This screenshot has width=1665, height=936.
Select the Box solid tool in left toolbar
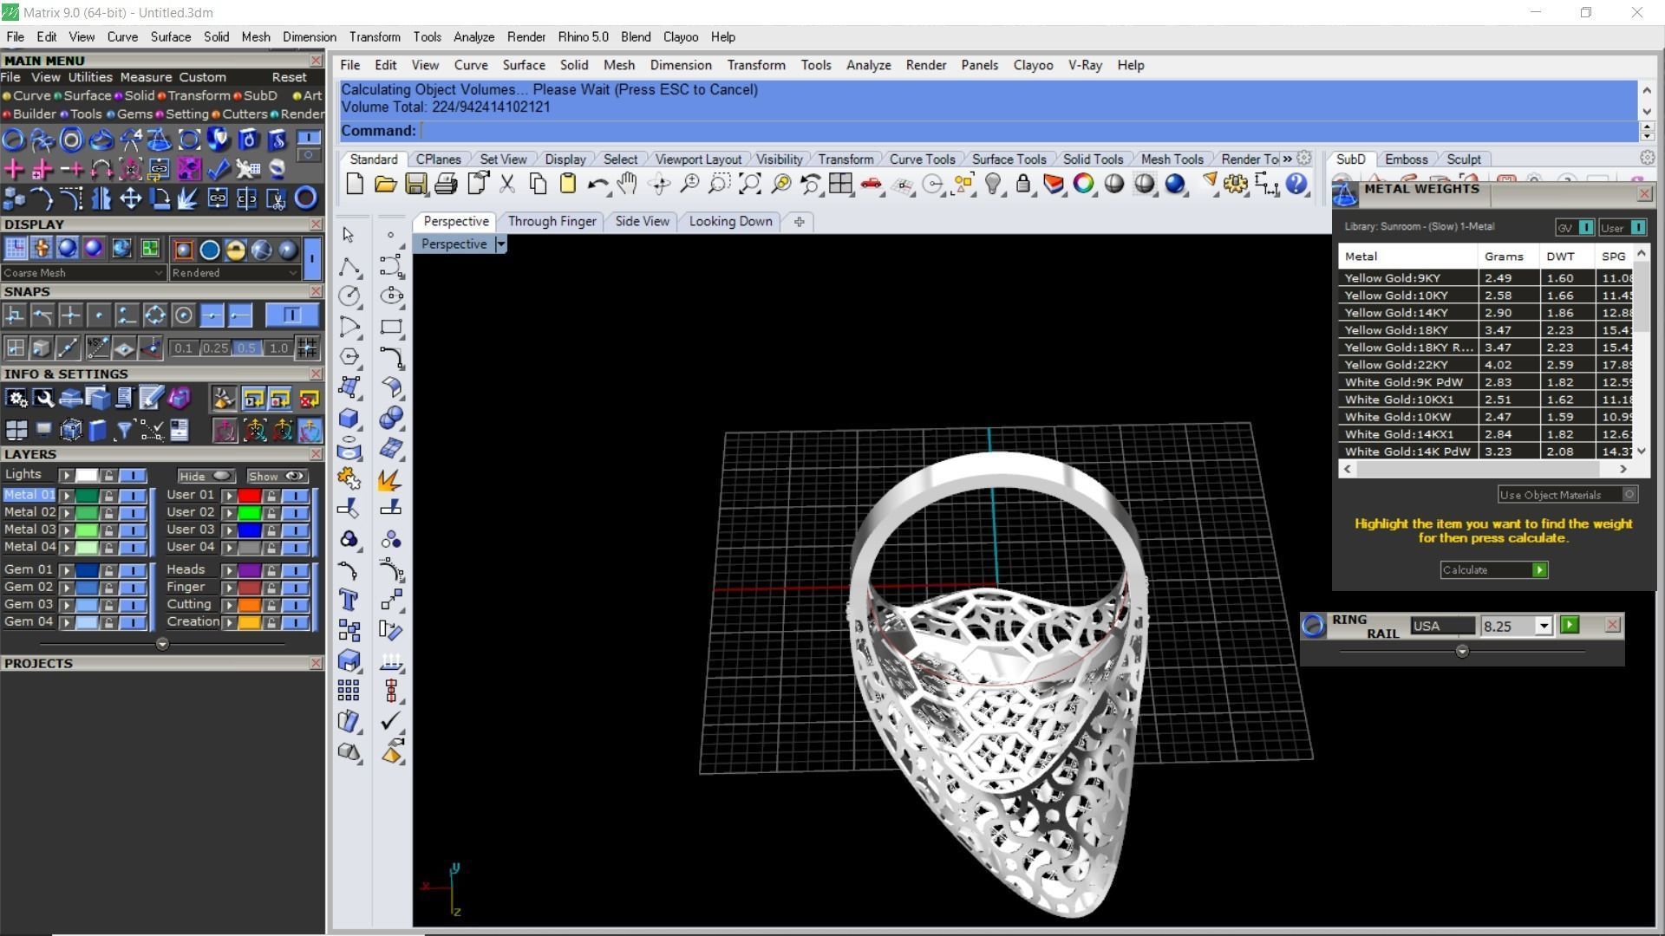[x=349, y=417]
